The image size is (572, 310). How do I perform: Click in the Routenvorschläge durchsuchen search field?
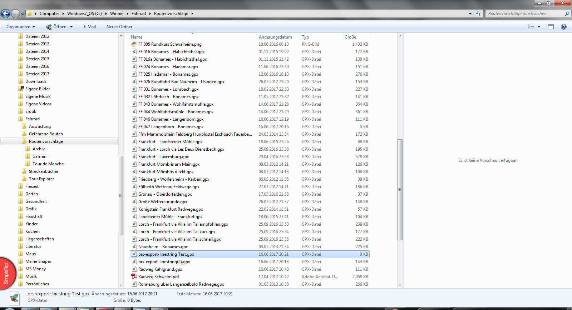point(524,14)
